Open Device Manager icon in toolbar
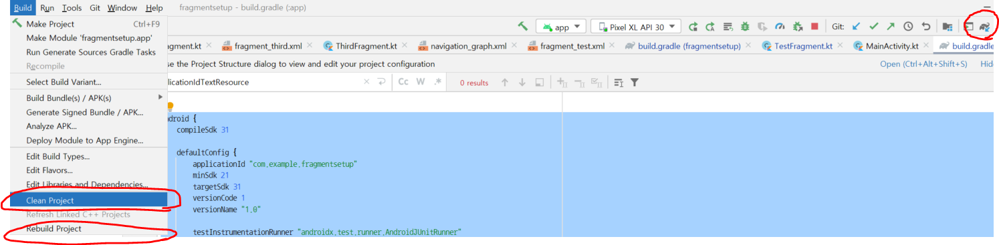Image resolution: width=999 pixels, height=245 pixels. click(968, 27)
